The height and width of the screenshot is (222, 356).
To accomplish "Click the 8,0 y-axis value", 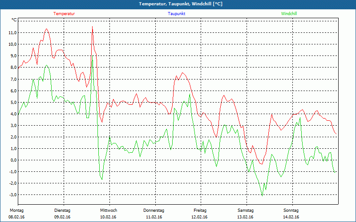I will pyautogui.click(x=13, y=67).
